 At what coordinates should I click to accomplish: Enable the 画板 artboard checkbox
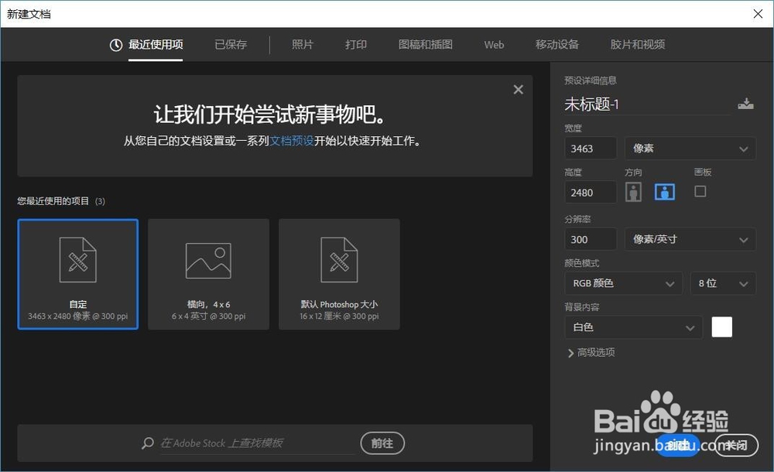[x=700, y=192]
